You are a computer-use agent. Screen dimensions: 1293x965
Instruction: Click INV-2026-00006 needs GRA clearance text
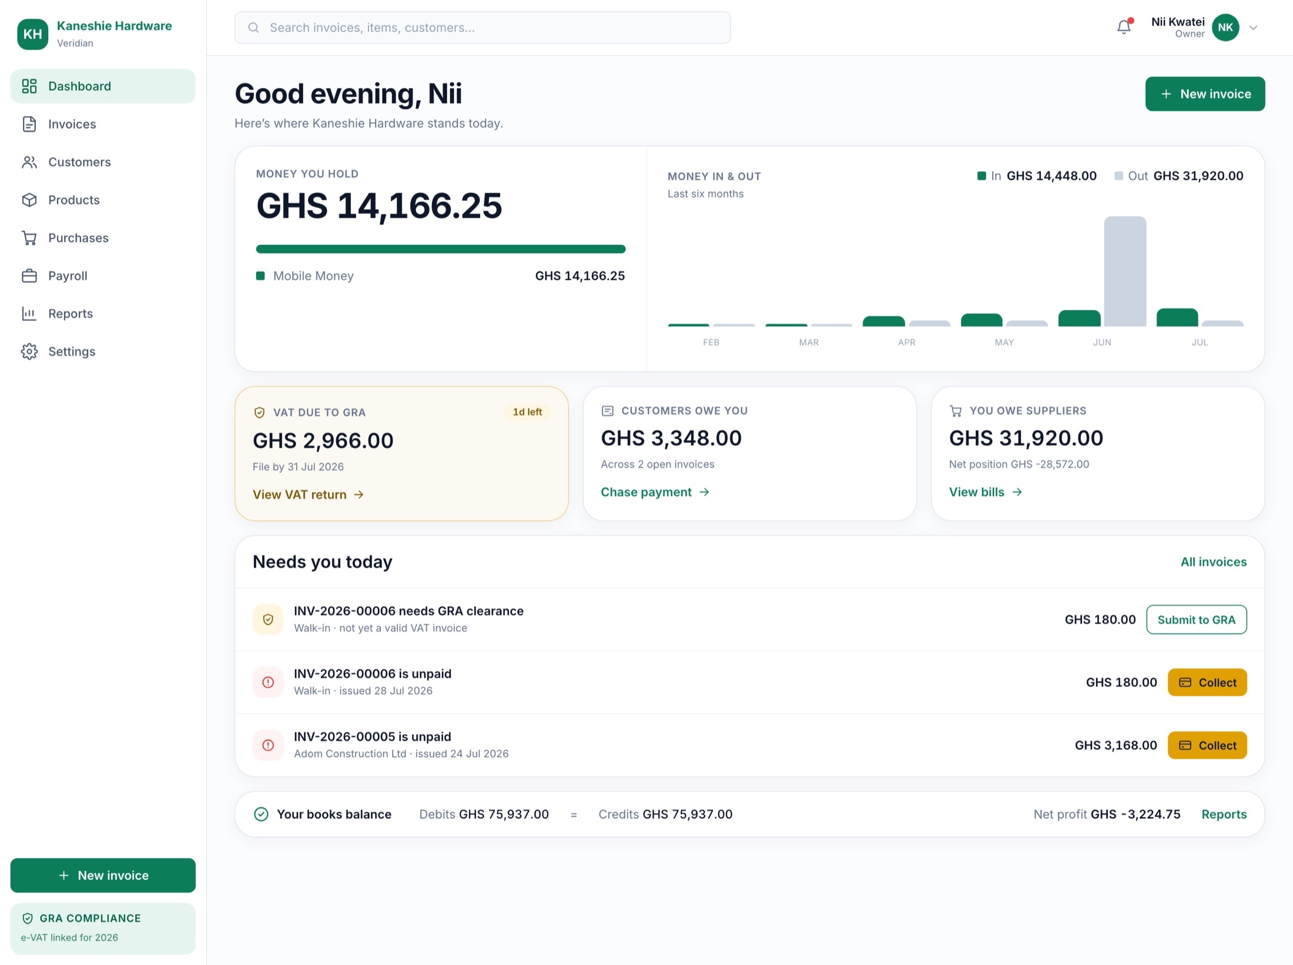408,611
